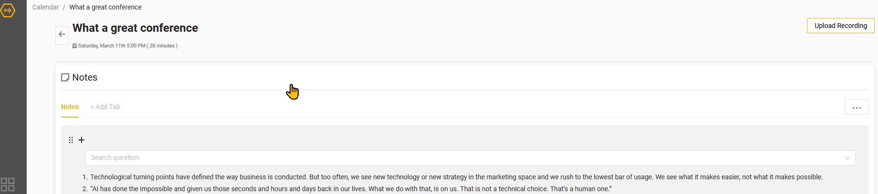Image resolution: width=878 pixels, height=194 pixels.
Task: Click the Notes section heading
Action: 85,77
